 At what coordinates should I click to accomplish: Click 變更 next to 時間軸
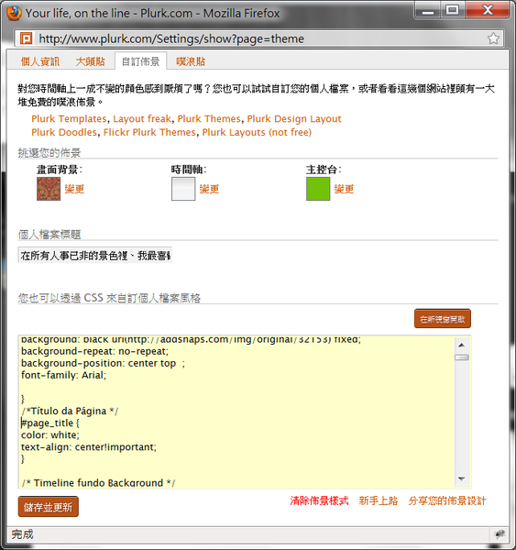209,189
